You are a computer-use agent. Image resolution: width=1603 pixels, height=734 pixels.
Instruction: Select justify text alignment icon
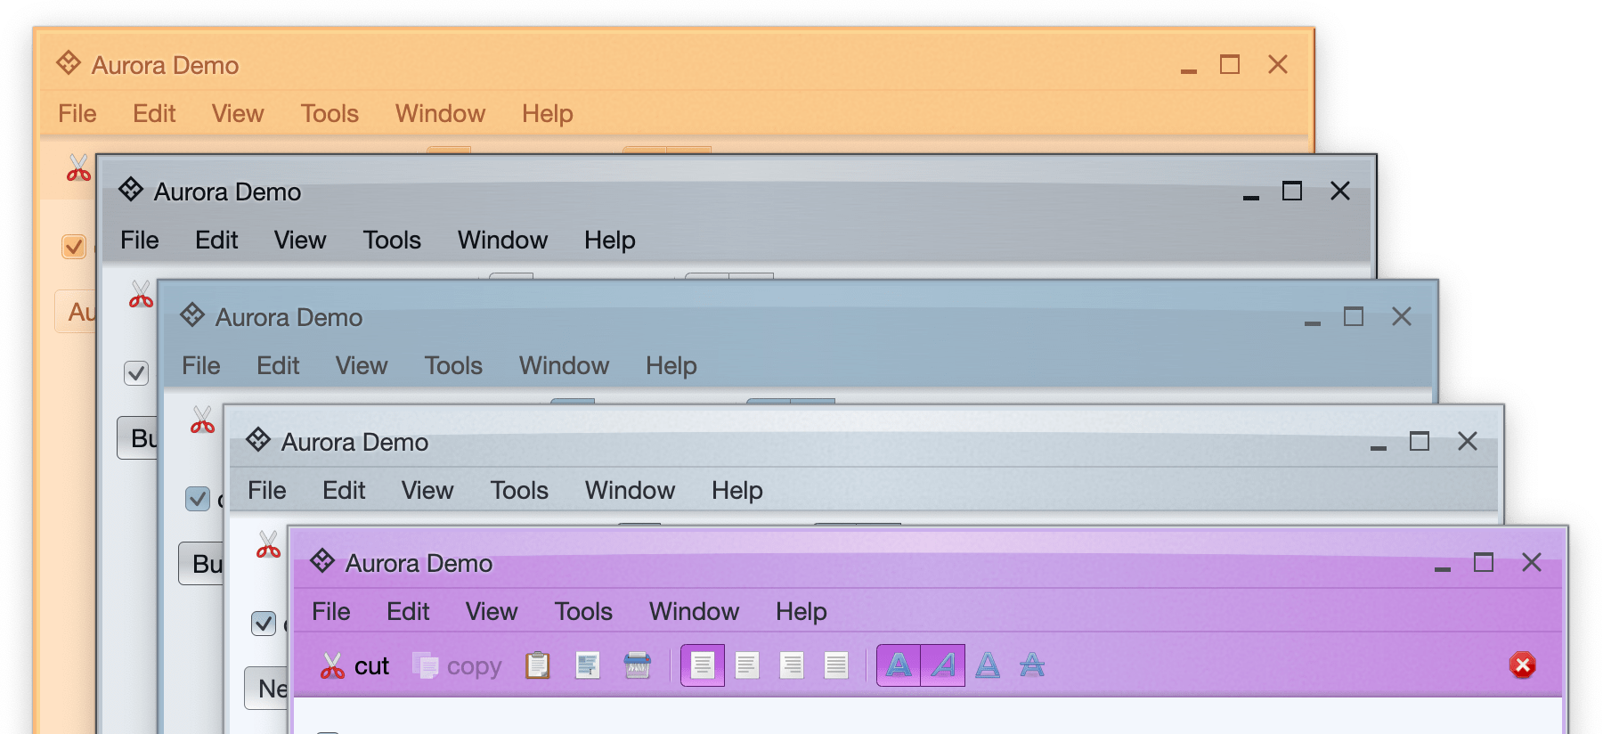[836, 665]
